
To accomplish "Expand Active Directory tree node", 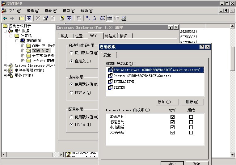I will pos(5,66).
